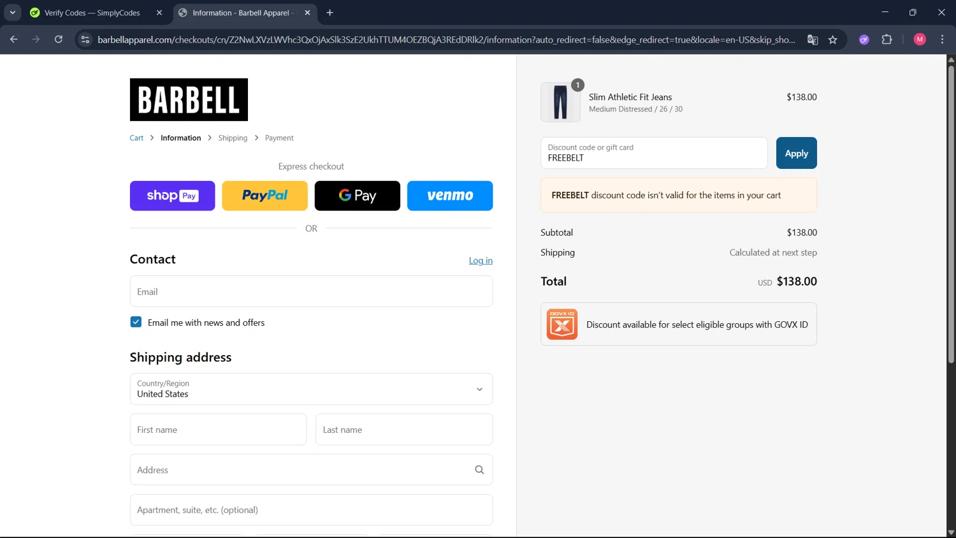This screenshot has width=956, height=538.
Task: Open the translate page icon
Action: [813, 40]
